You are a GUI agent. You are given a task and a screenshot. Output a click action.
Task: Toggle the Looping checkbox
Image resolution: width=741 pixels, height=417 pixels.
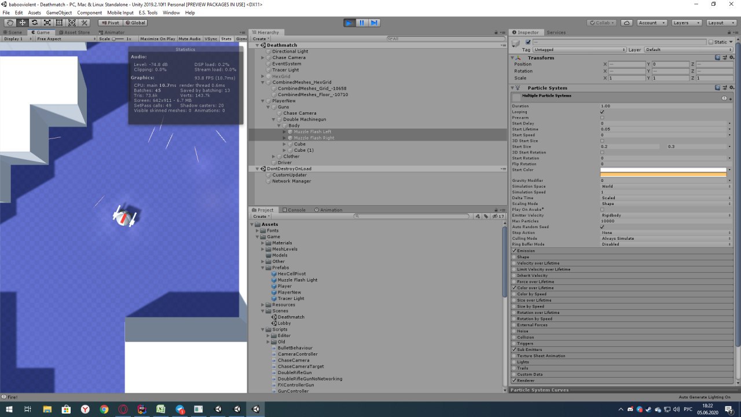coord(603,112)
